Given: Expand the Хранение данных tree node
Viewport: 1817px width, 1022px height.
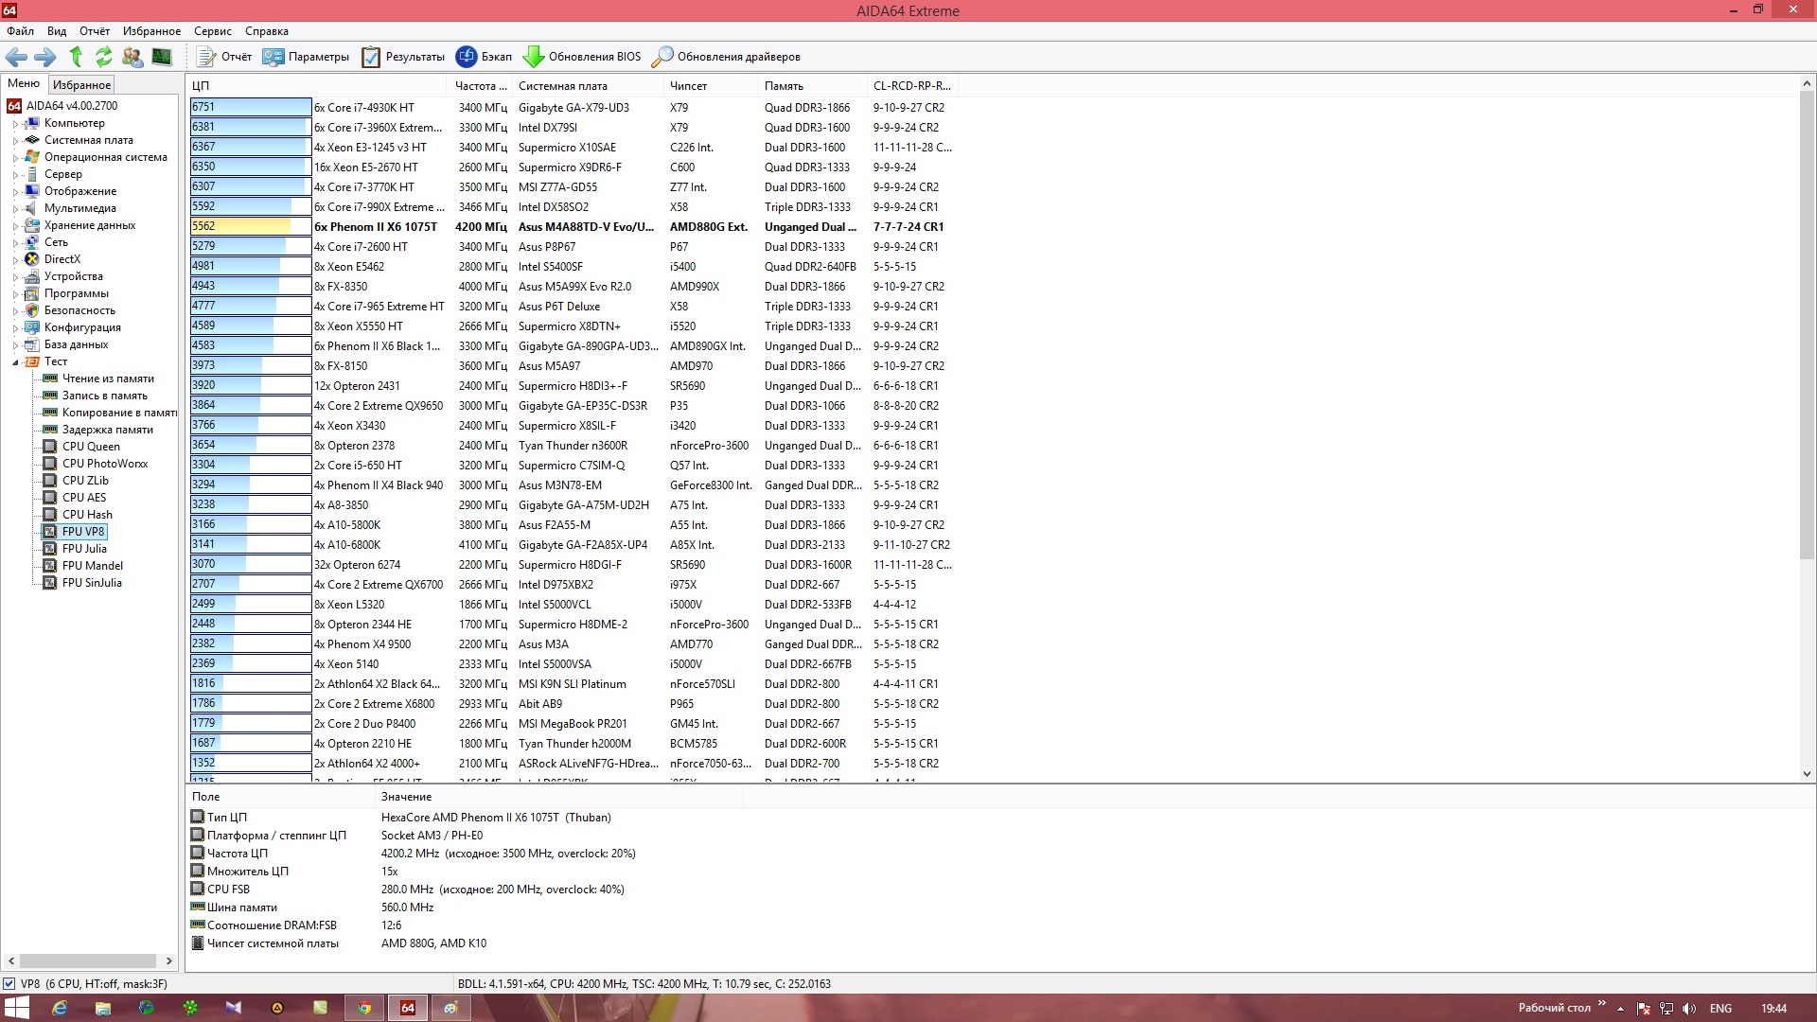Looking at the screenshot, I should pos(15,226).
